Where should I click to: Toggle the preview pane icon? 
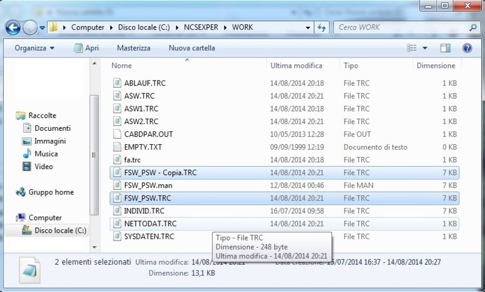(446, 48)
